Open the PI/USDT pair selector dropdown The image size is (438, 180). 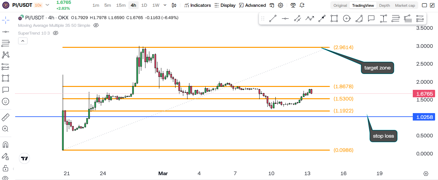[48, 5]
